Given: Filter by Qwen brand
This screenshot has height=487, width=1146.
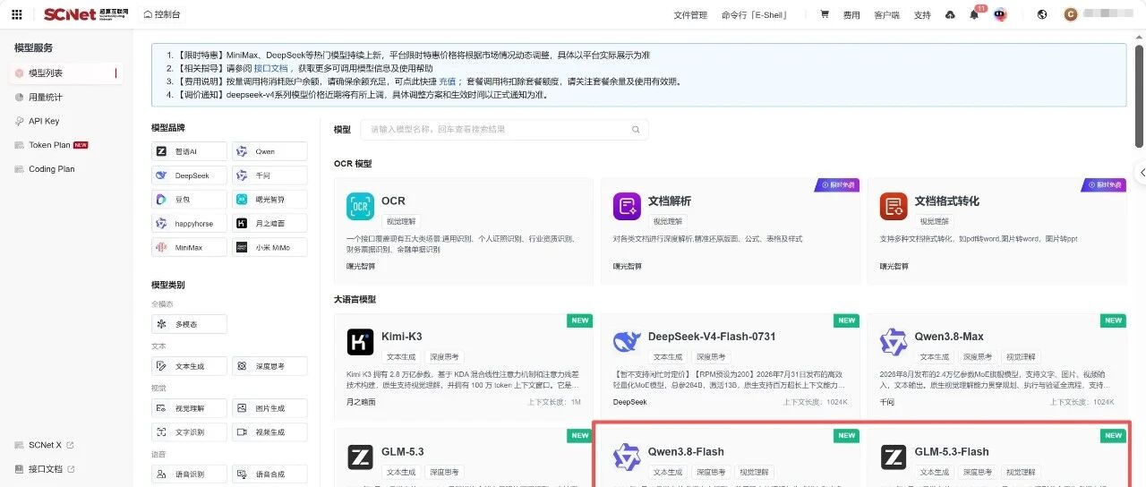Looking at the screenshot, I should (269, 151).
